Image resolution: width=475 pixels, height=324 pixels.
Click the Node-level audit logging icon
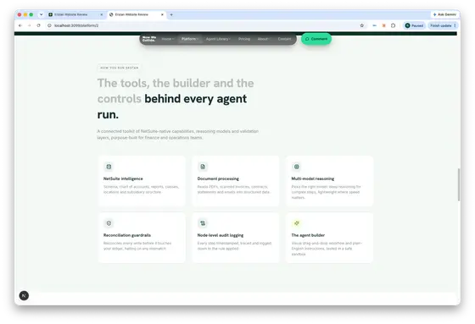(x=203, y=223)
